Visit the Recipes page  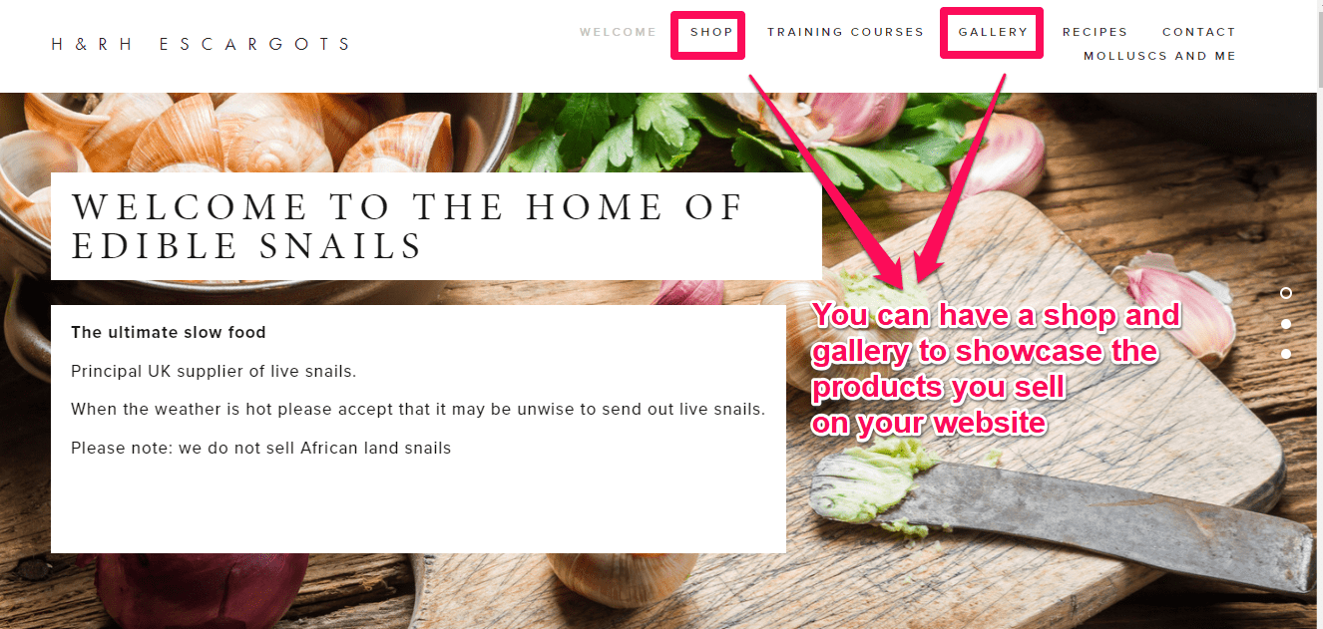(1095, 32)
